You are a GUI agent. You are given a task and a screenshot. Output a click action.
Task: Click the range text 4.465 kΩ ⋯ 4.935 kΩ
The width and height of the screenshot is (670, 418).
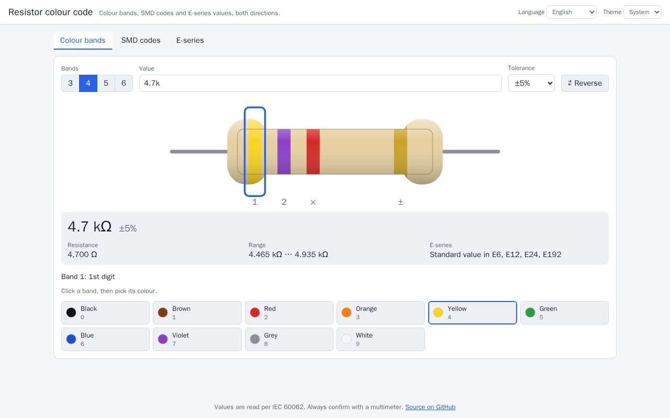coord(288,254)
